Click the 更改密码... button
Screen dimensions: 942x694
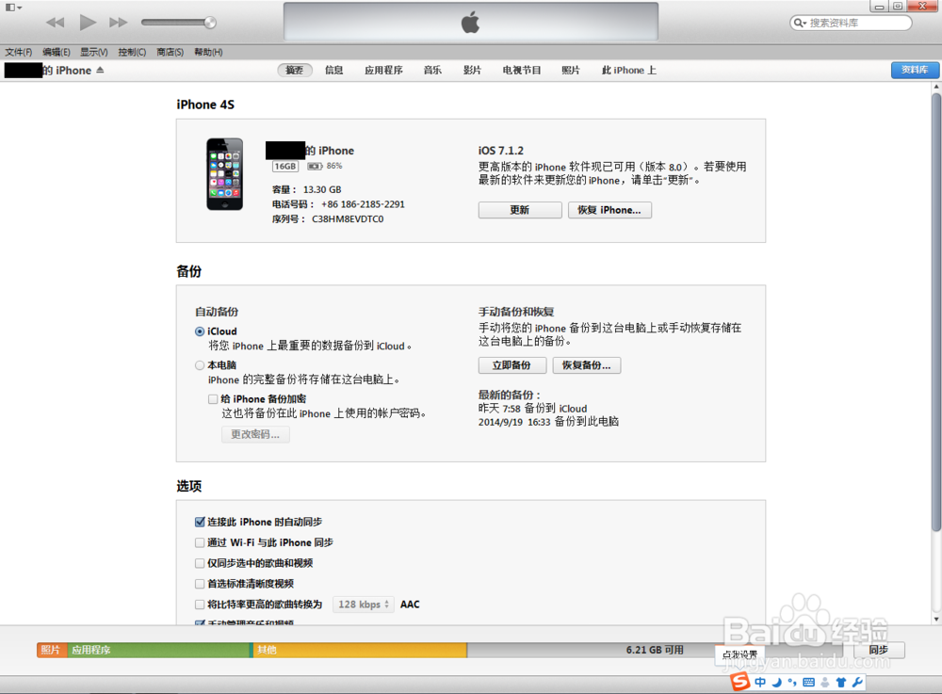(255, 434)
